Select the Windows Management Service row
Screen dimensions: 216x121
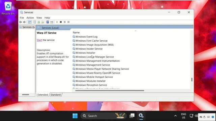coord(91,65)
